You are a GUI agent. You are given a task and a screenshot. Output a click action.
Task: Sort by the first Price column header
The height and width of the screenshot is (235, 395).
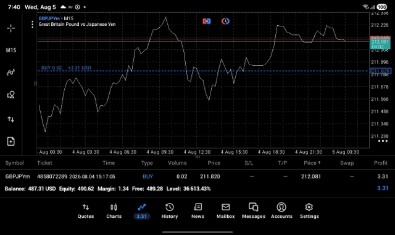(x=214, y=163)
